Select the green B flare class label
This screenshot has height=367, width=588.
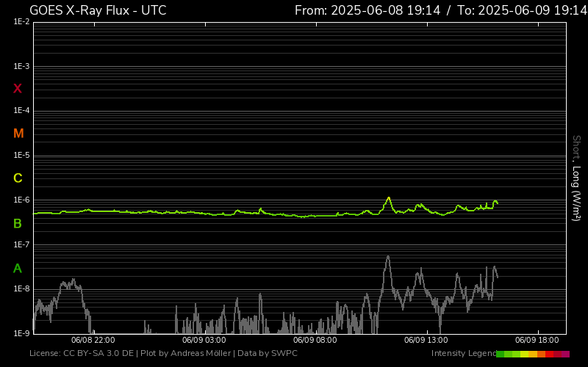18,223
